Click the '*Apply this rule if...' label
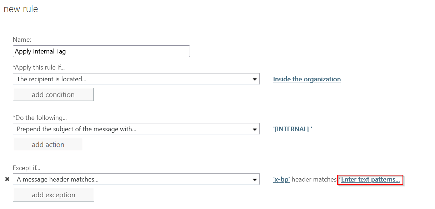The height and width of the screenshot is (209, 435). click(x=39, y=67)
